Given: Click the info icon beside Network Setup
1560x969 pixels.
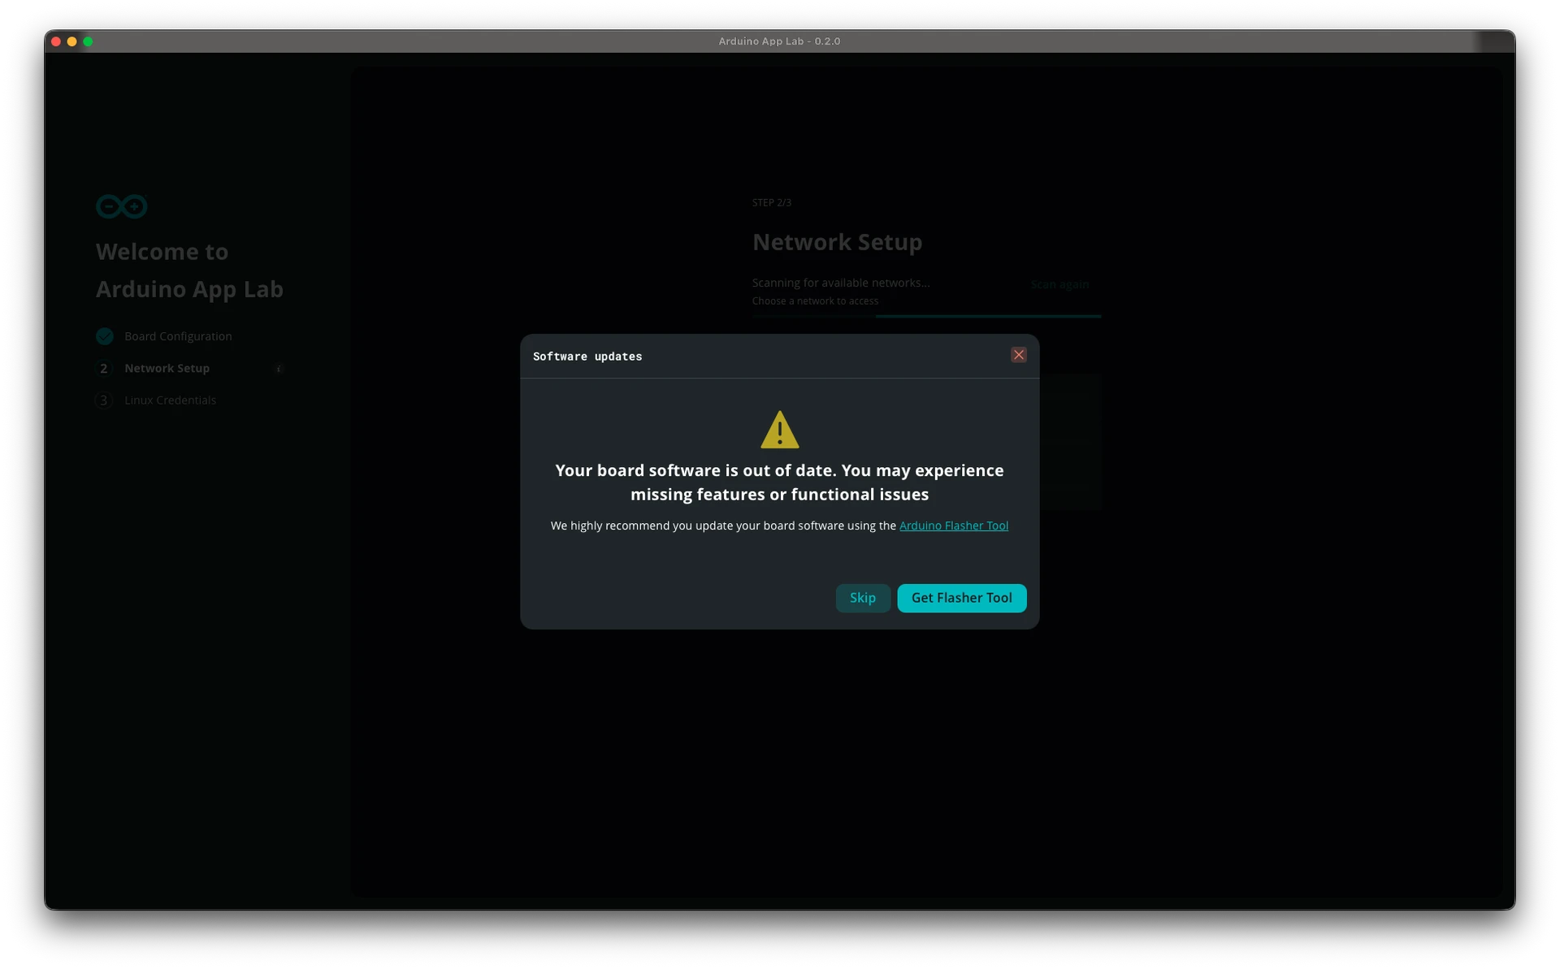Looking at the screenshot, I should point(279,369).
